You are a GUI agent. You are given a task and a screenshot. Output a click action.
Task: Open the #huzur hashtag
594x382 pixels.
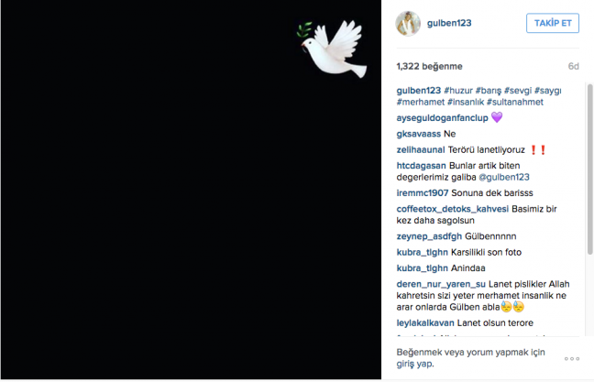click(458, 91)
